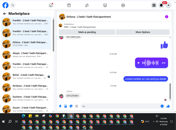This screenshot has height=130, width=176.
Task: Click the message bubble 5915293861
Action: (x=73, y=96)
